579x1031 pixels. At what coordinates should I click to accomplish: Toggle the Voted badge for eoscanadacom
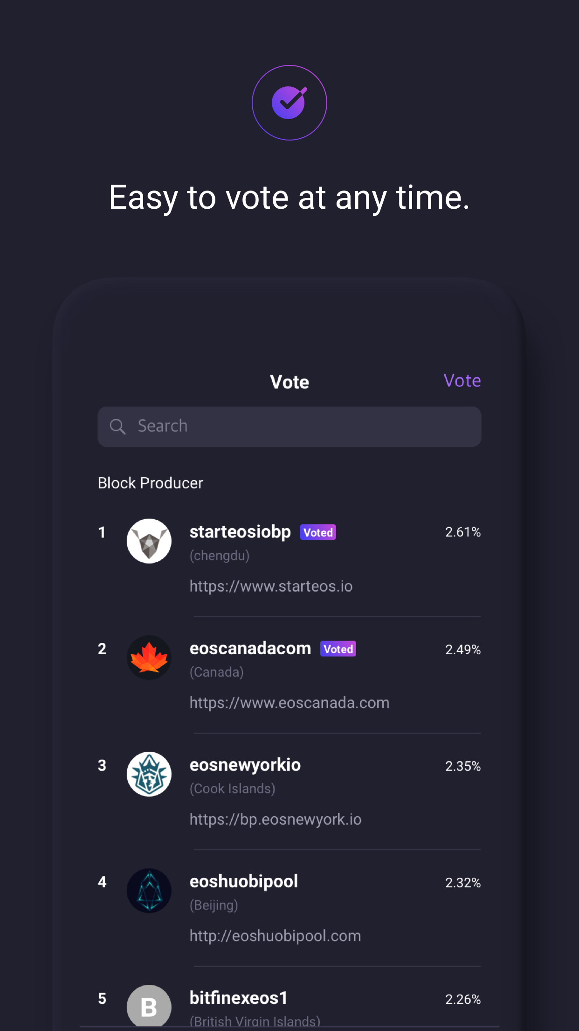(338, 649)
